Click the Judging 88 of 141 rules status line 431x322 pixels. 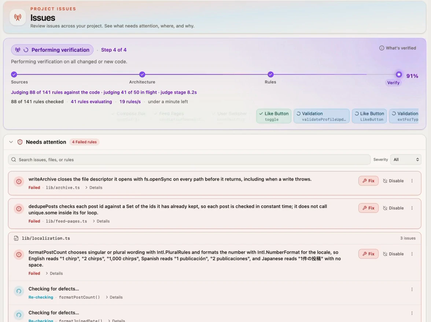pos(104,92)
